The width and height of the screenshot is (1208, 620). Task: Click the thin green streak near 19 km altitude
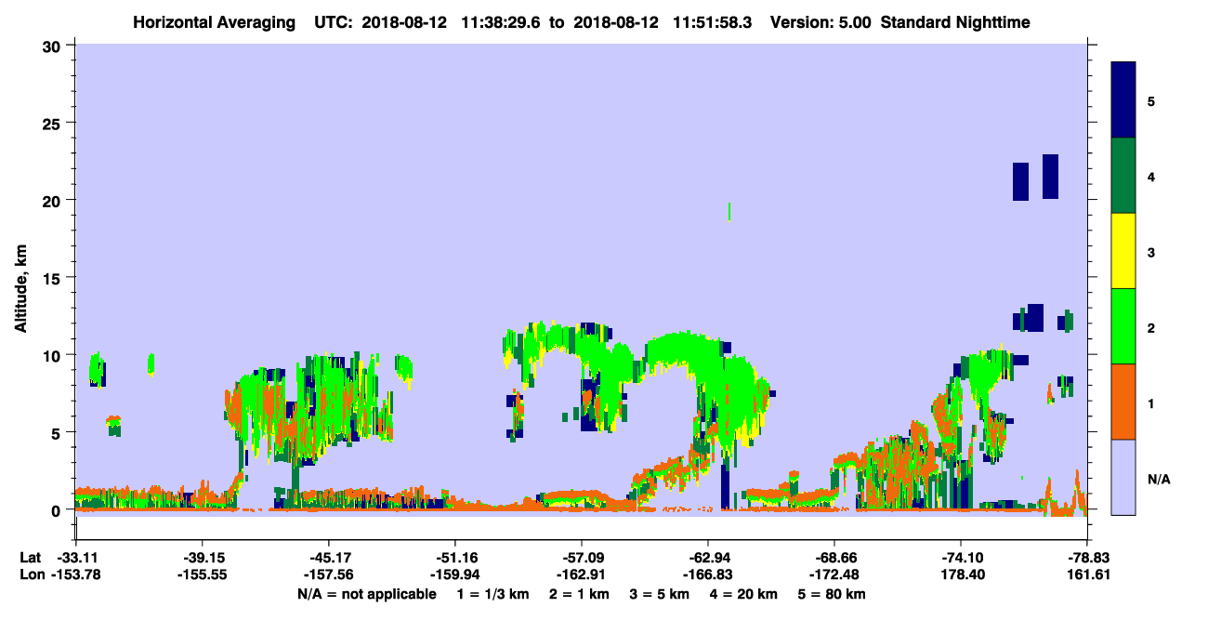click(x=729, y=211)
